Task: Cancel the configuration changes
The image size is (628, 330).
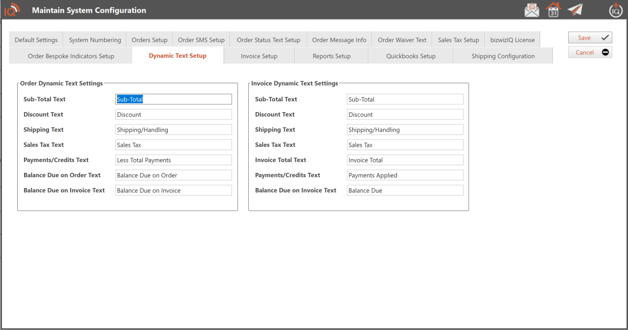Action: pyautogui.click(x=590, y=52)
